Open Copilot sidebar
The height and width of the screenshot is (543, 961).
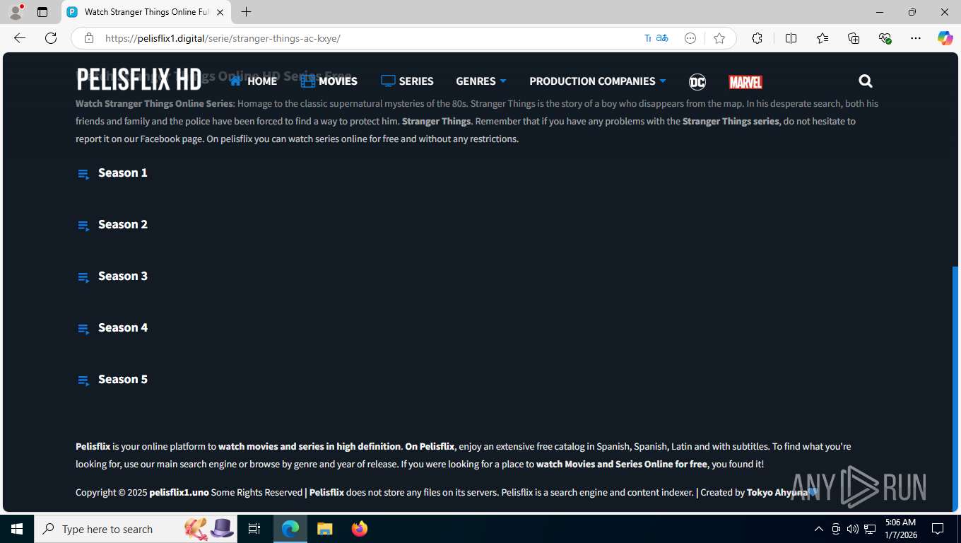tap(945, 38)
